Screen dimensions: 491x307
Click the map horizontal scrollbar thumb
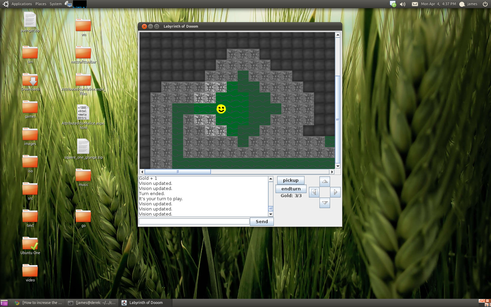(x=178, y=172)
